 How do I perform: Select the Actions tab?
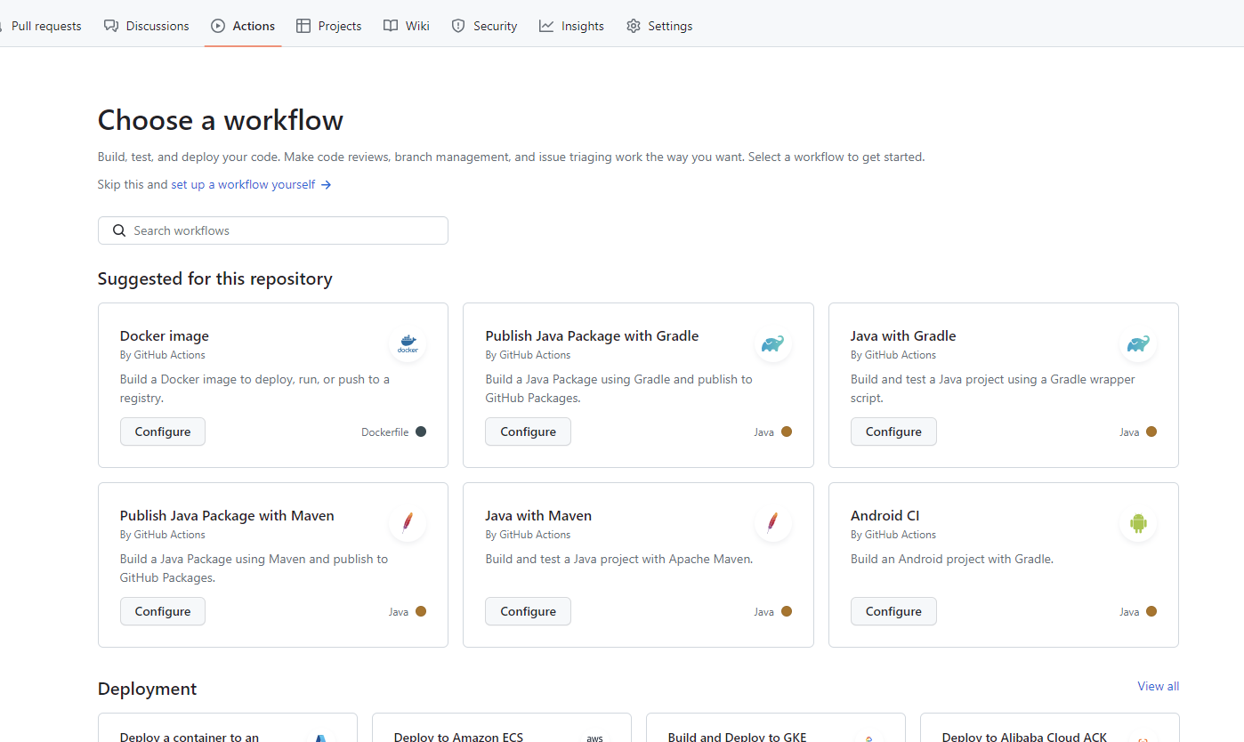[x=243, y=26]
